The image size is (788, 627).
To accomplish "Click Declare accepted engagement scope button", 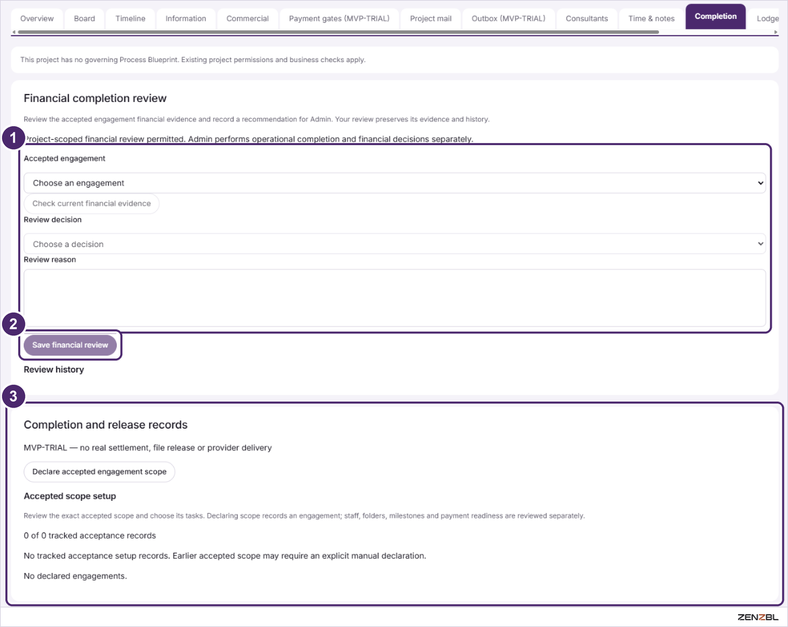I will (x=99, y=472).
